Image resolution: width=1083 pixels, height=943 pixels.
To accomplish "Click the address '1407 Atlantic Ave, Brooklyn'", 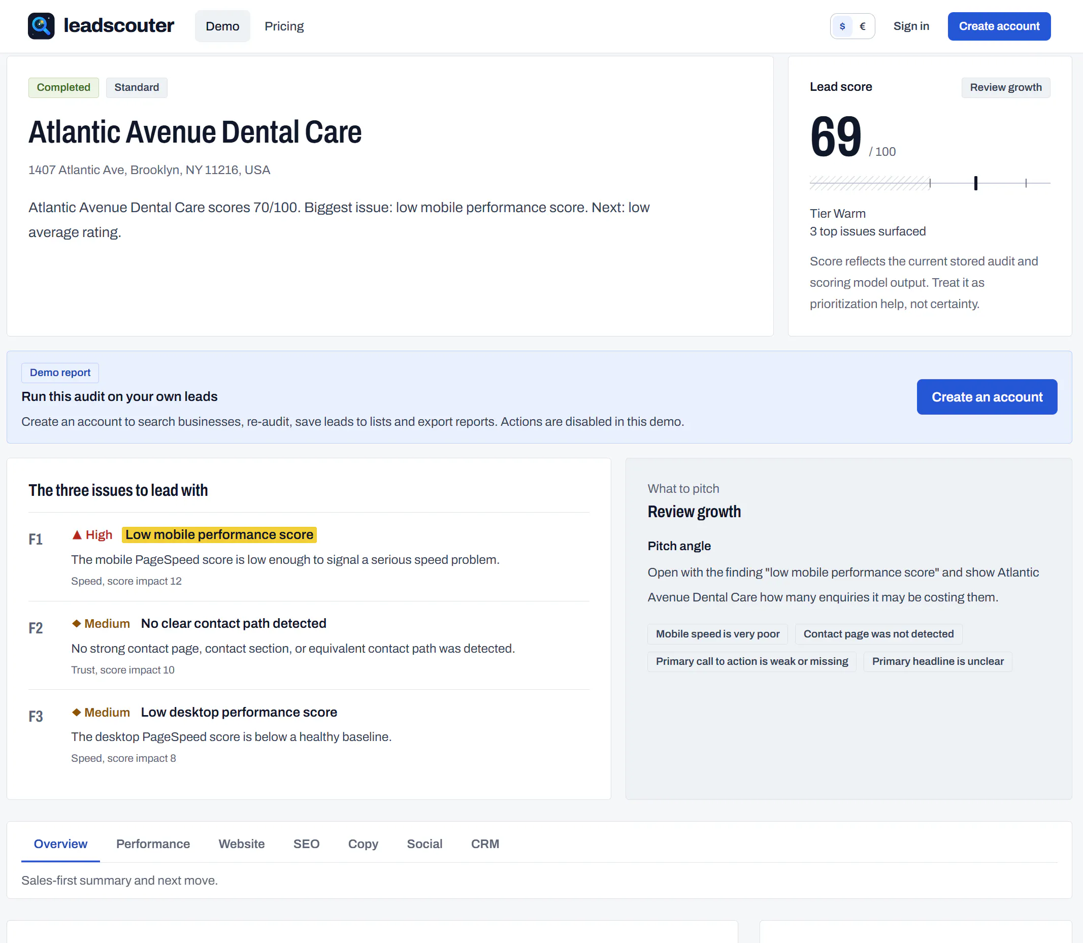I will 149,170.
